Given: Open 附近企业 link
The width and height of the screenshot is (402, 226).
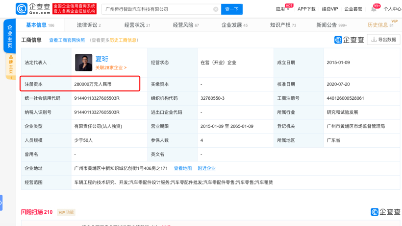Looking at the screenshot, I should click(207, 168).
